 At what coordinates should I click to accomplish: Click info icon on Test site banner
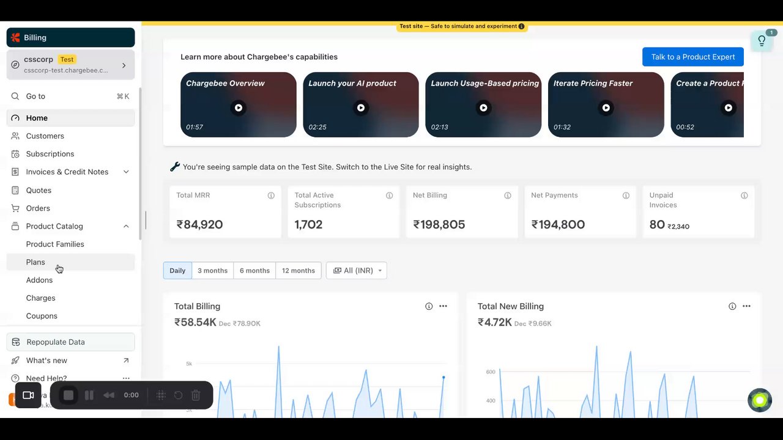tap(521, 27)
